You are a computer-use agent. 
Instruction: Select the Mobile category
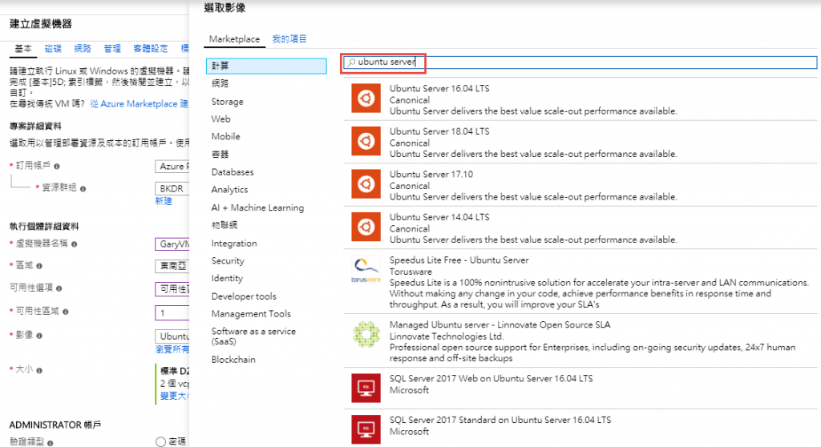click(x=225, y=136)
